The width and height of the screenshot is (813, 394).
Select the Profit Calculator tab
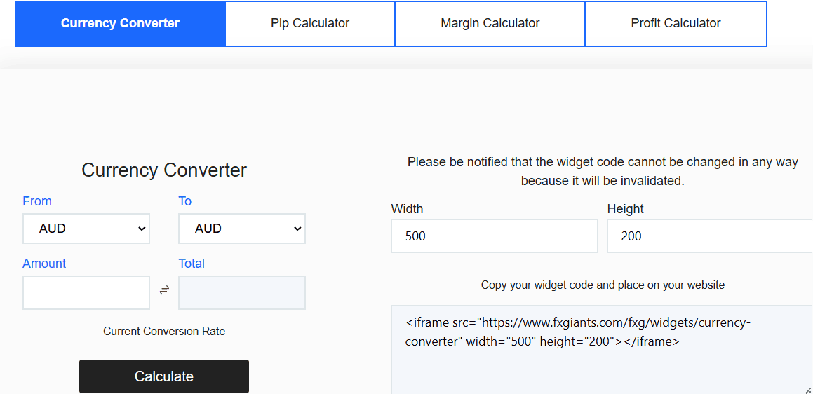click(x=676, y=23)
